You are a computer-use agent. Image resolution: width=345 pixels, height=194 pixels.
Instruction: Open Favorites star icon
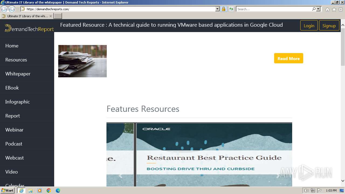coord(334,9)
